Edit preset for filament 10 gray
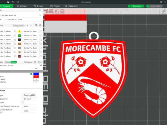The height and width of the screenshot is (125, 167). tap(41, 48)
